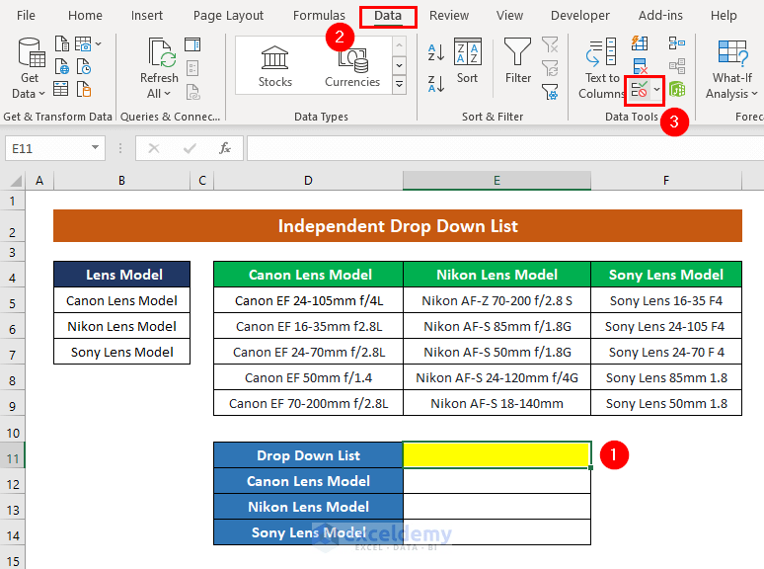
Task: Switch to the Data tab
Action: click(388, 16)
